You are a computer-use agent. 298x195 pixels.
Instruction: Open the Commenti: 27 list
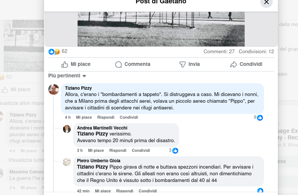219,52
